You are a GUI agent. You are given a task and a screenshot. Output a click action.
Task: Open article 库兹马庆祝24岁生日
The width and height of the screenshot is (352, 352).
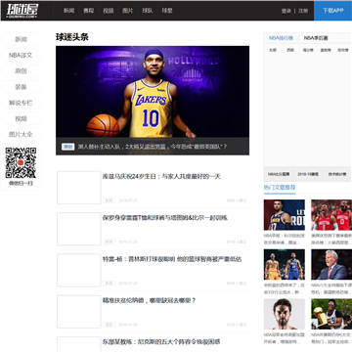point(161,176)
